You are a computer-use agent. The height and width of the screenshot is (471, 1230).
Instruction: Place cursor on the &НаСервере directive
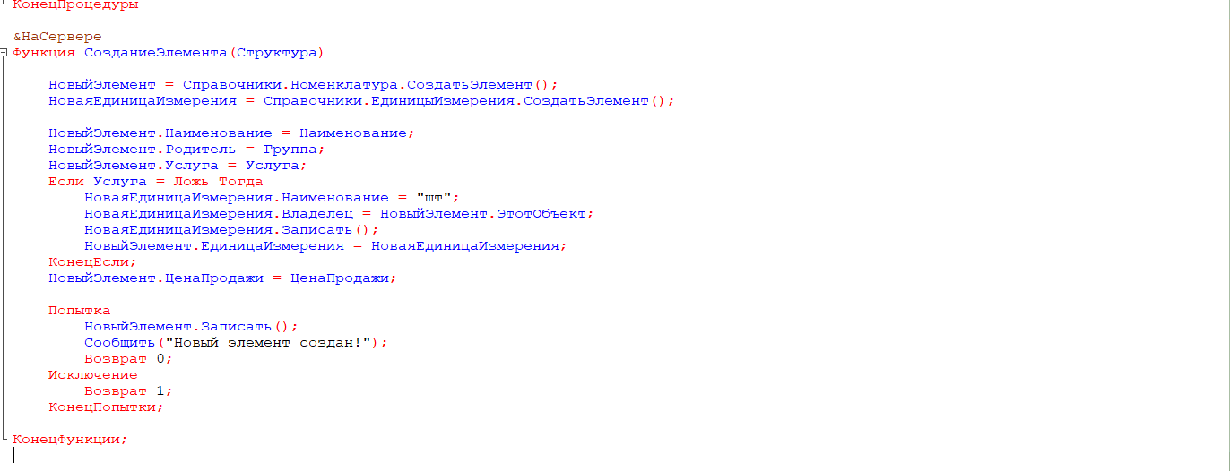(x=57, y=37)
